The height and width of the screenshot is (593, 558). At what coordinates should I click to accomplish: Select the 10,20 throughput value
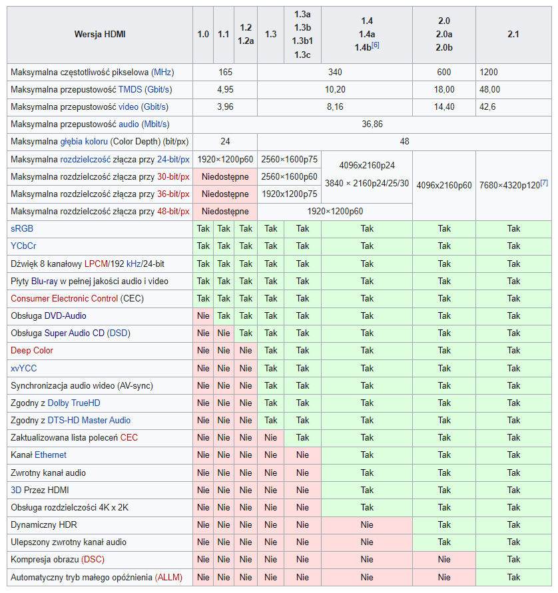(x=335, y=90)
